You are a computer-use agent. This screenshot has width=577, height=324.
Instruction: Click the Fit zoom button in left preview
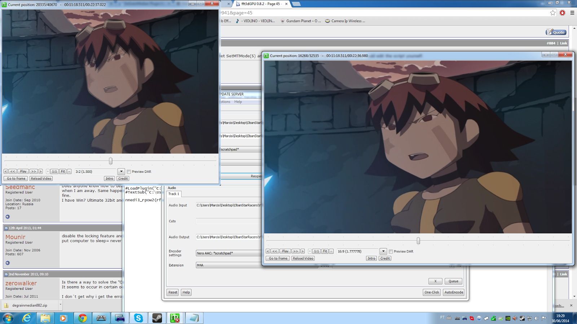pyautogui.click(x=63, y=172)
